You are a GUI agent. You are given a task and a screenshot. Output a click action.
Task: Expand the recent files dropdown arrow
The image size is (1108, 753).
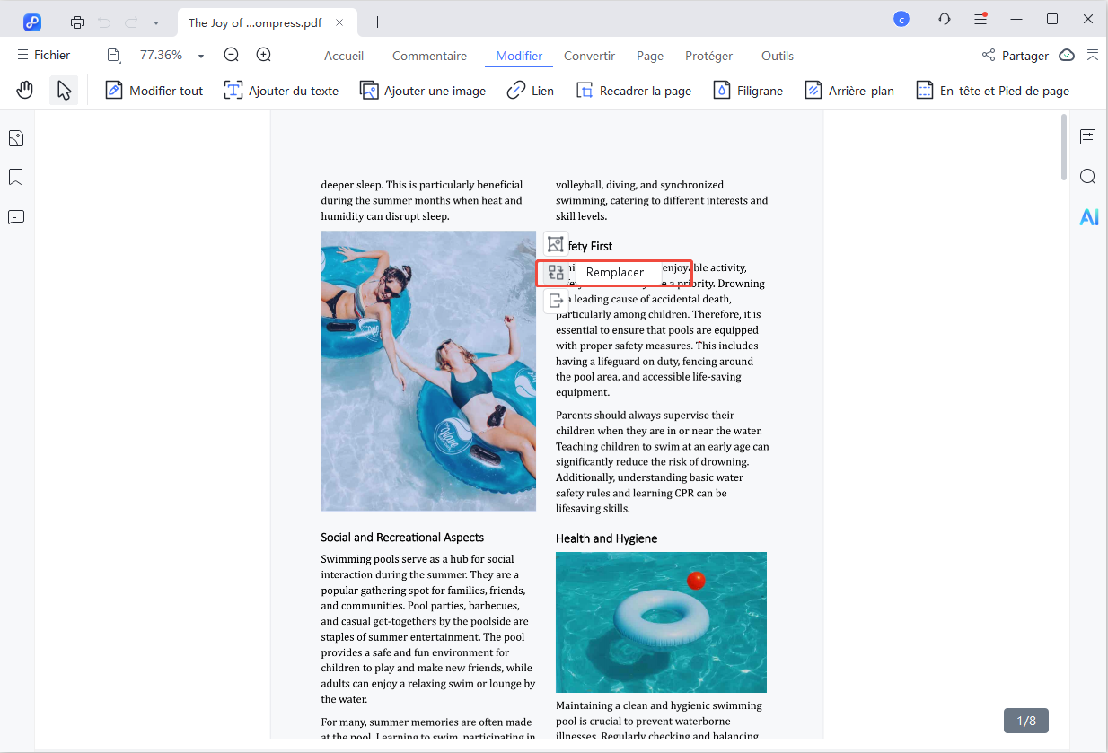click(156, 22)
